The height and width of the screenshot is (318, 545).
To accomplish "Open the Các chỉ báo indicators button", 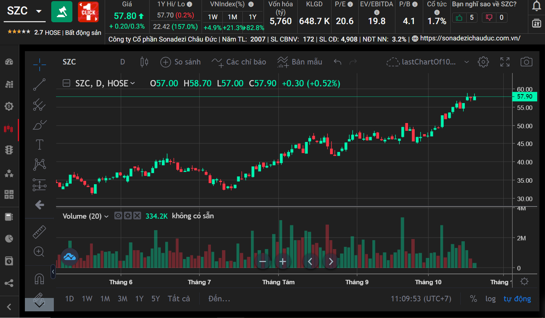I will pyautogui.click(x=239, y=62).
